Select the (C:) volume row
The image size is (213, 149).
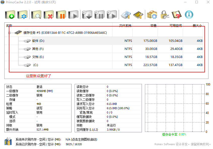104,65
